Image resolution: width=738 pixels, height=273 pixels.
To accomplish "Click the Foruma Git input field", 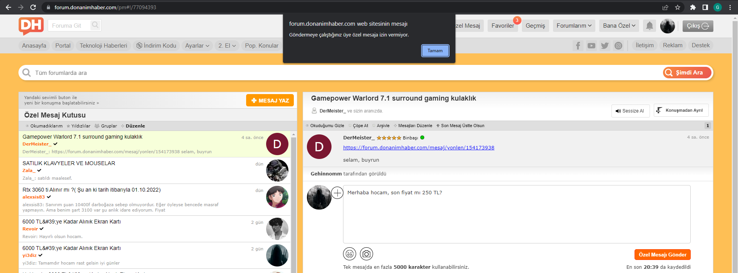I will [70, 26].
